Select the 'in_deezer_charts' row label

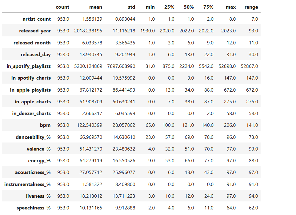tap(31, 114)
